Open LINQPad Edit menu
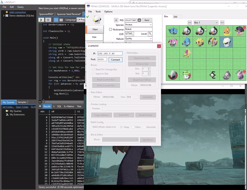247x190 pixels. click(x=12, y=7)
